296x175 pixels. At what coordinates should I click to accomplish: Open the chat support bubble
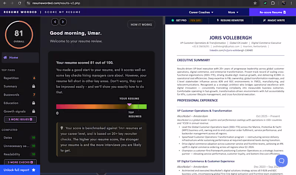click(282, 161)
